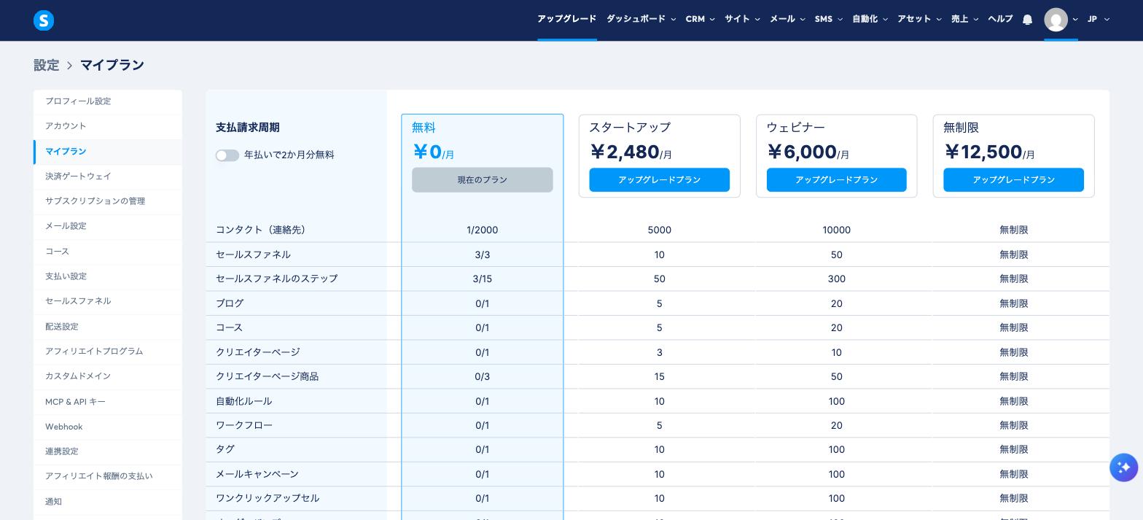Click the breadcrumb chevron after 設定

pos(70,66)
